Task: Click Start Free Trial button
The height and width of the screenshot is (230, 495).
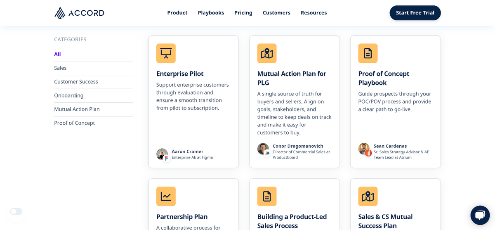Action: [x=415, y=13]
